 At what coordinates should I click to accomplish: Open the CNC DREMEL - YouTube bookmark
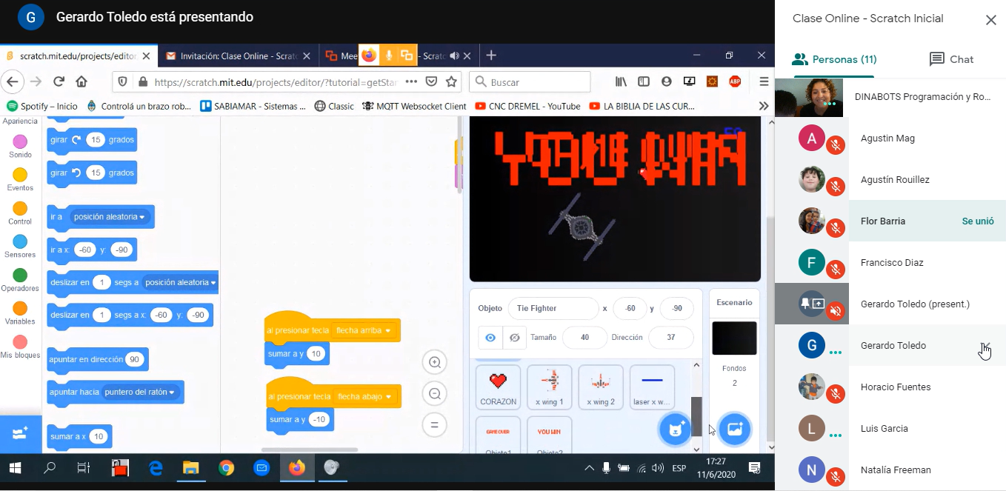tap(527, 106)
